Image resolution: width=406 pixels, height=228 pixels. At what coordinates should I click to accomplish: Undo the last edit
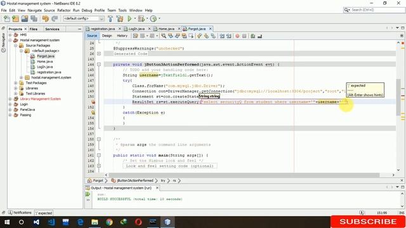click(x=46, y=18)
